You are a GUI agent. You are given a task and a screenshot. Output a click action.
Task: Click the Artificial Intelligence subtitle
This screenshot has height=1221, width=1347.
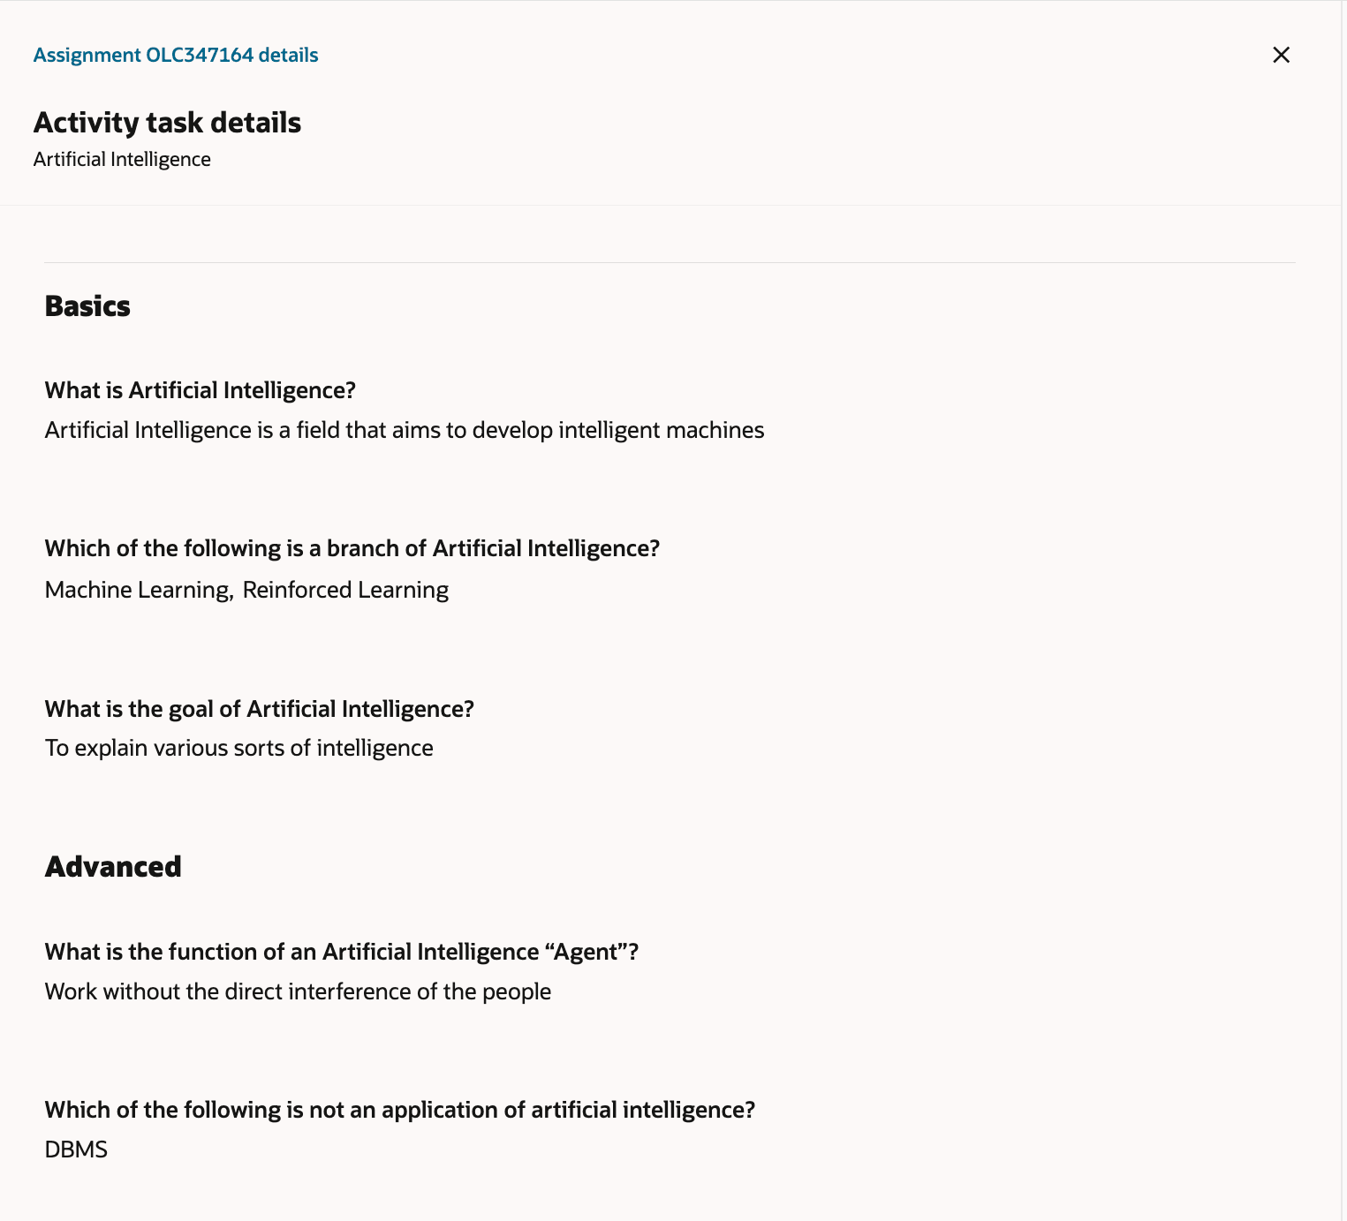pyautogui.click(x=122, y=160)
